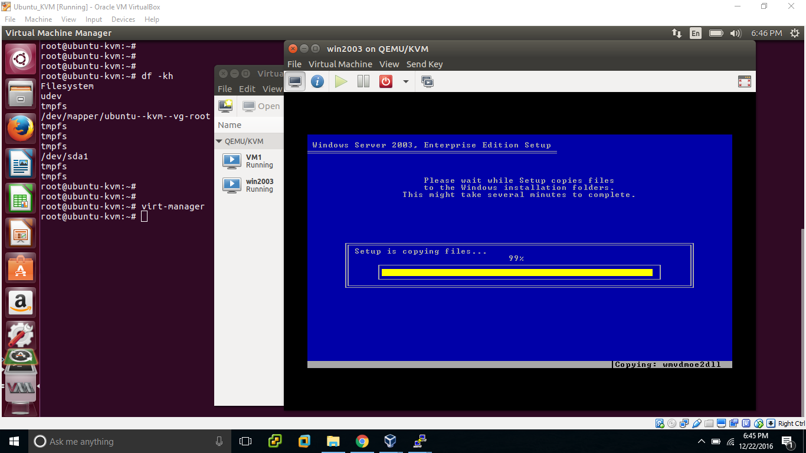This screenshot has width=806, height=453.
Task: Create a new virtual machine via toolbar icon
Action: pyautogui.click(x=225, y=106)
